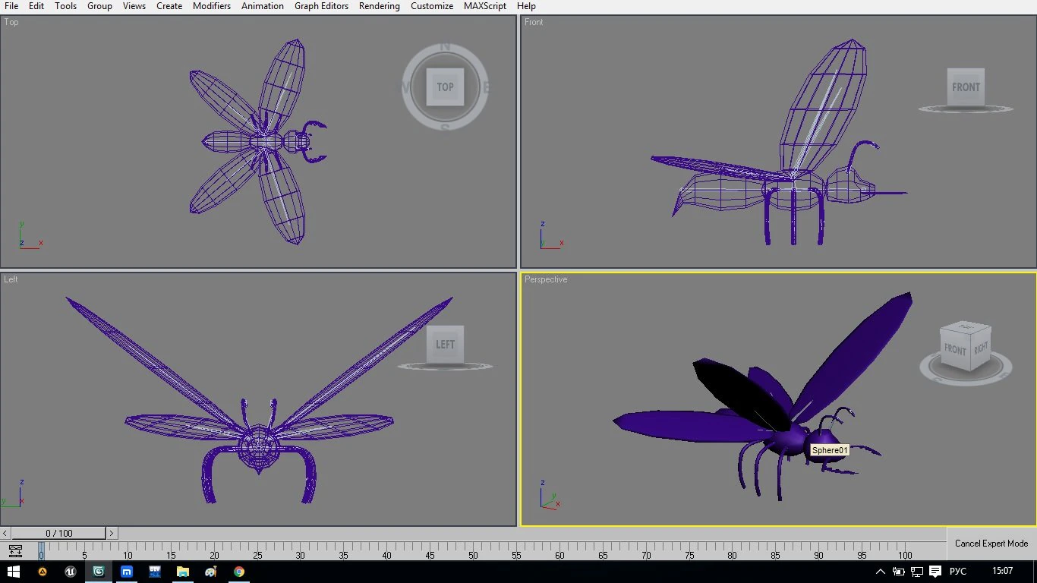
Task: Open the Views menu
Action: [134, 6]
